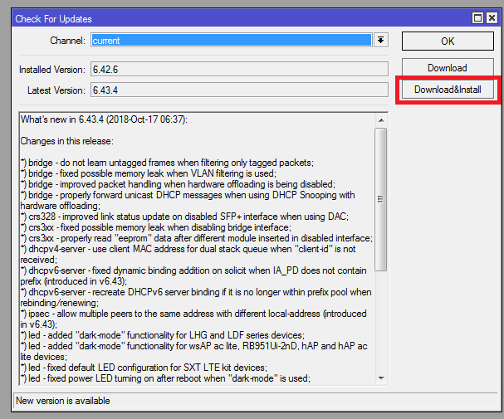Click line 'bridge - do not learn untagged frames'

(x=167, y=163)
